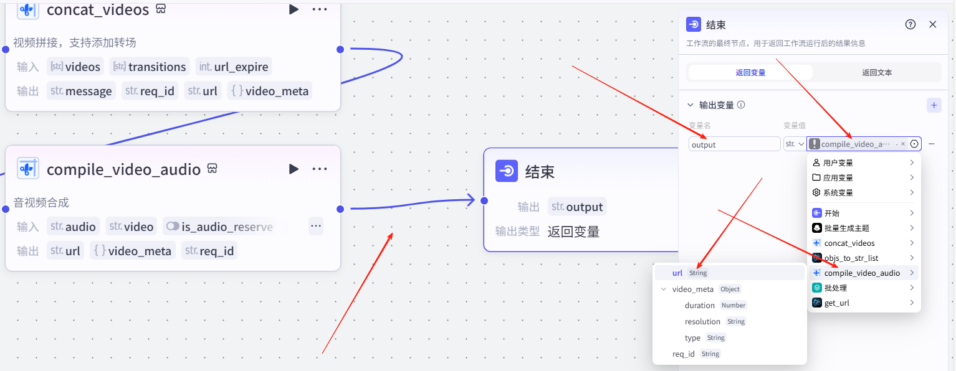Click the is_audio_reserve boolean input chip
This screenshot has height=371, width=956.
coord(219,227)
